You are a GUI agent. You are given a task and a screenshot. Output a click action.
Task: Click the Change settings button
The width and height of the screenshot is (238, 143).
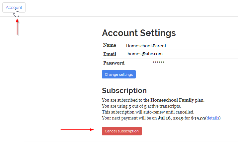point(119,74)
